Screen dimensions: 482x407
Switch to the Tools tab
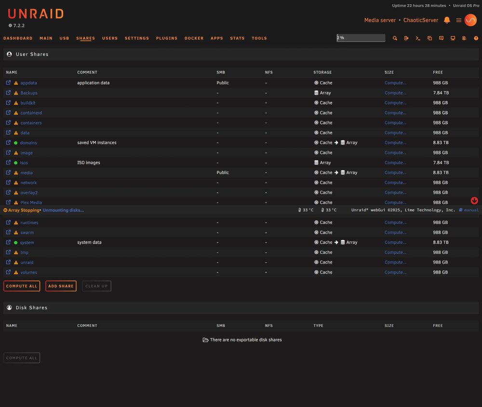coord(259,38)
